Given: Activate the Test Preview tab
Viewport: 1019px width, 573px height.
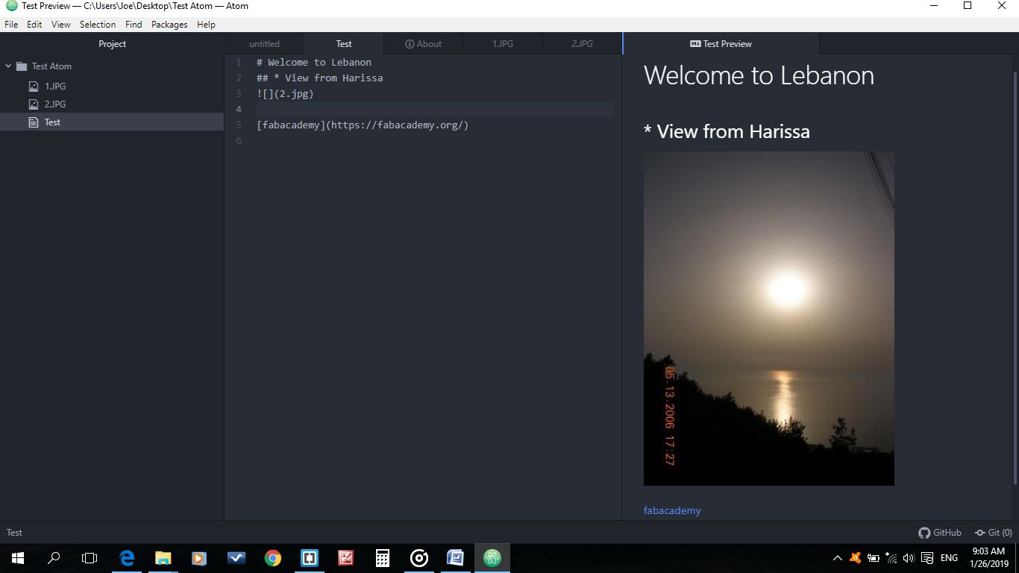Looking at the screenshot, I should click(x=721, y=44).
